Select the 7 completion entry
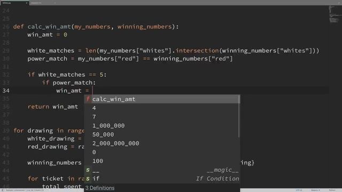The width and height of the screenshot is (342, 192). (161, 117)
